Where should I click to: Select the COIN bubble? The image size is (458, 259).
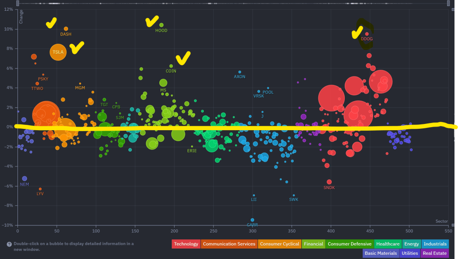point(171,66)
